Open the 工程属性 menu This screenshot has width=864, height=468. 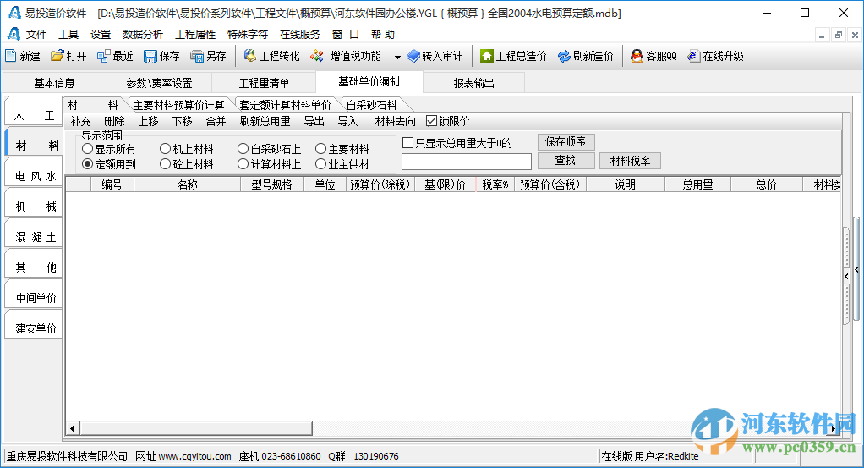pyautogui.click(x=195, y=34)
